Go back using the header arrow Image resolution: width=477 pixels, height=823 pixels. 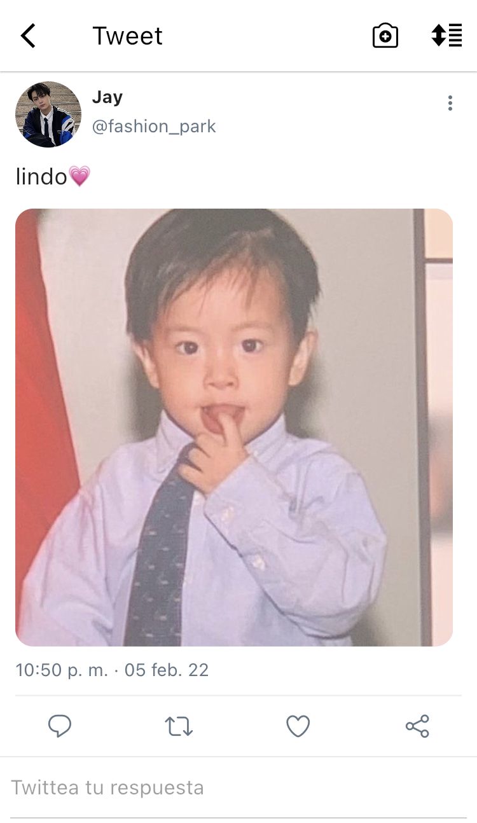(x=28, y=36)
